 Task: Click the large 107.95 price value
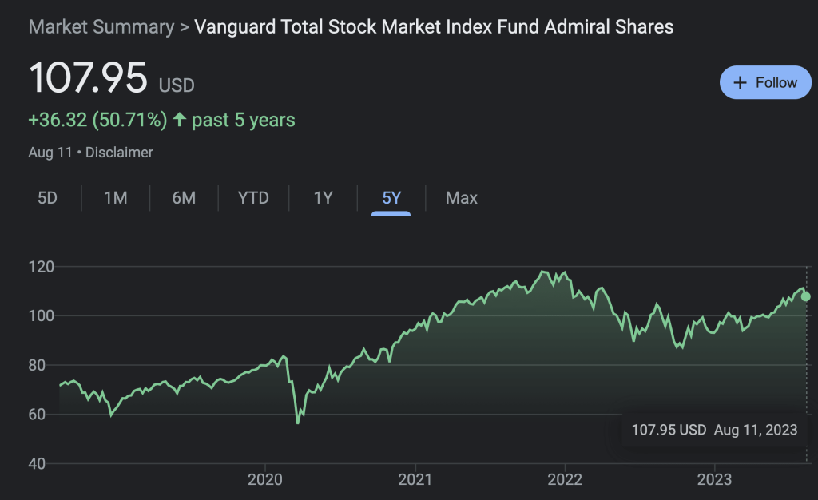tap(89, 78)
